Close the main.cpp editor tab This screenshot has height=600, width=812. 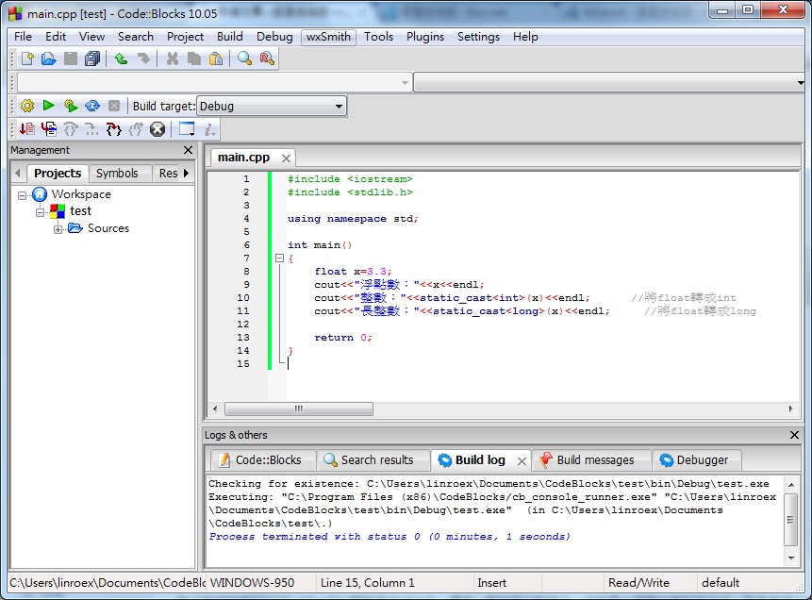(286, 158)
